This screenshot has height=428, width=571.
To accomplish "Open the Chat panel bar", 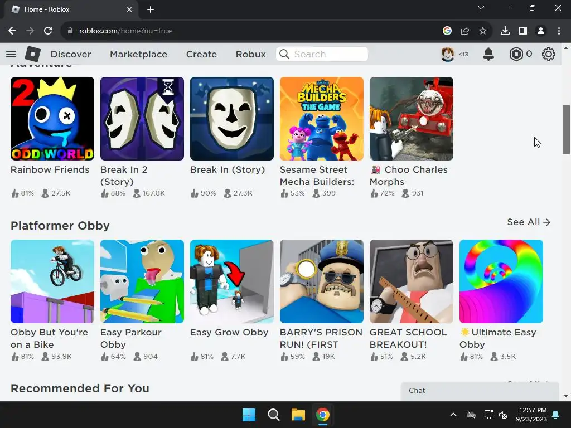I will [480, 391].
